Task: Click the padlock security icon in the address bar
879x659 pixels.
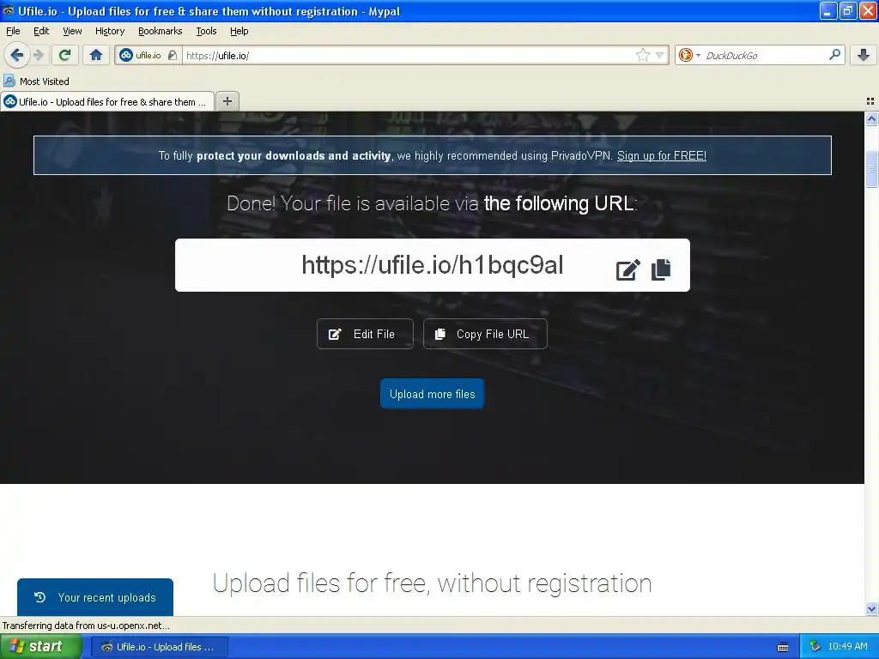Action: pyautogui.click(x=173, y=55)
